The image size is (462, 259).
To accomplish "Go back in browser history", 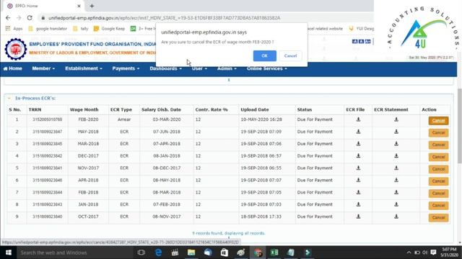I will click(8, 18).
